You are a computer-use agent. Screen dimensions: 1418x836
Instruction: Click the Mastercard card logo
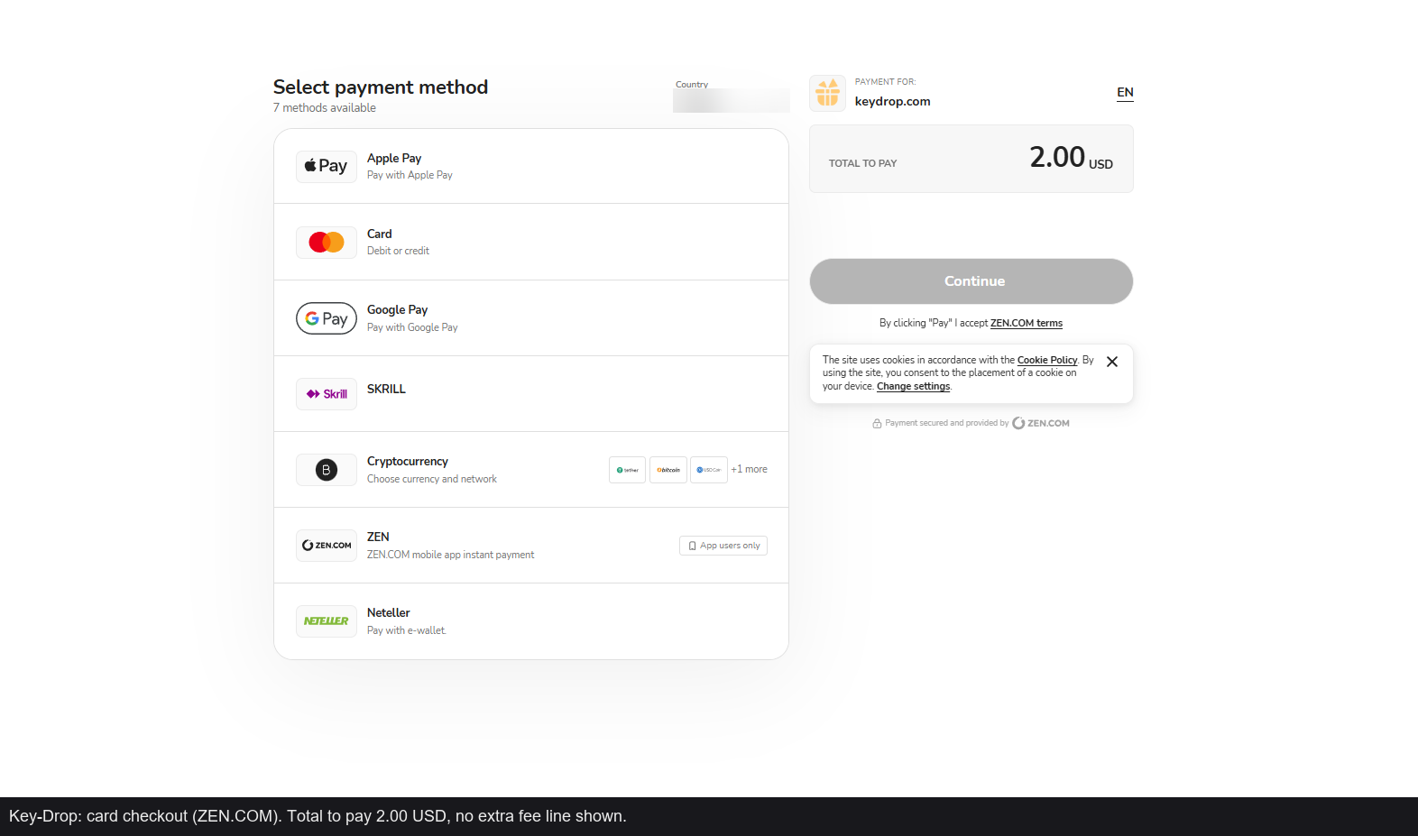[x=327, y=242]
